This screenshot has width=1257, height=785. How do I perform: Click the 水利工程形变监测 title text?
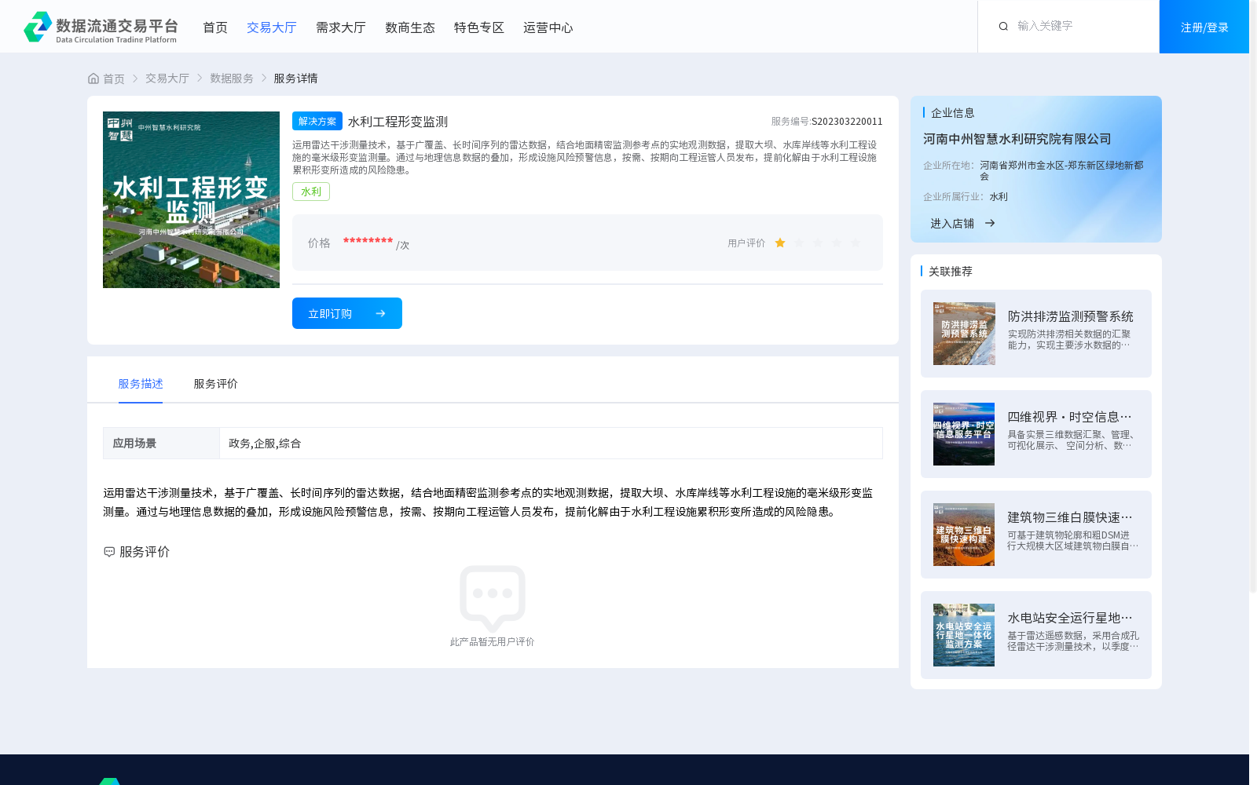coord(398,122)
